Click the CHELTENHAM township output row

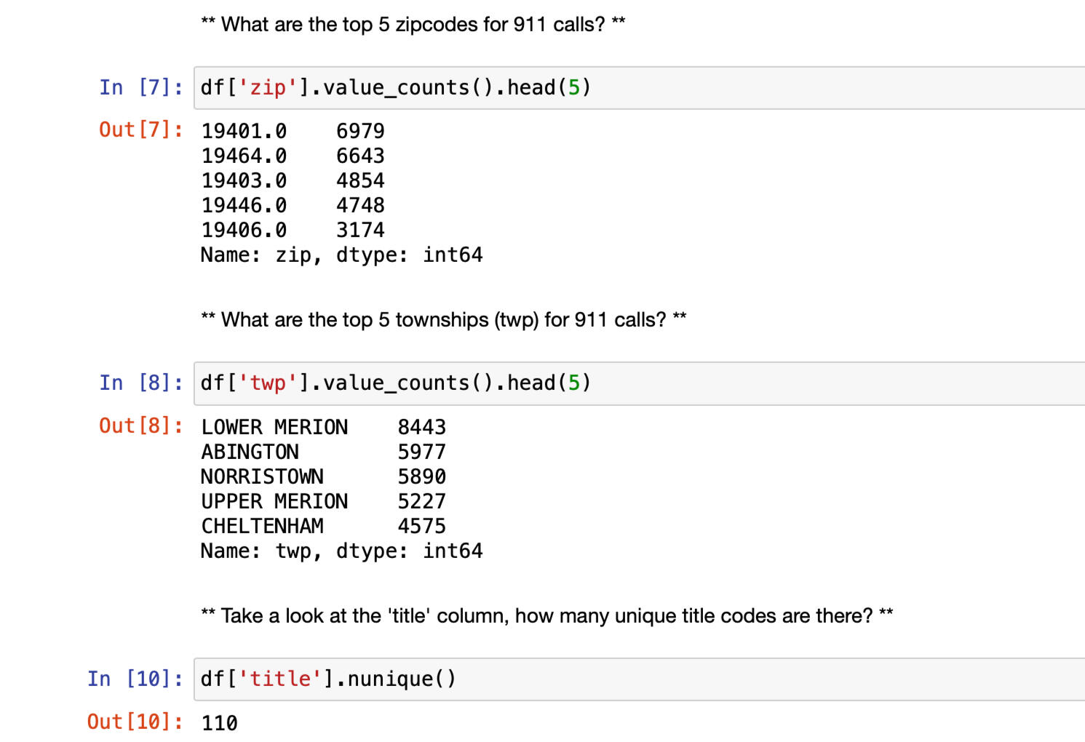(x=323, y=527)
